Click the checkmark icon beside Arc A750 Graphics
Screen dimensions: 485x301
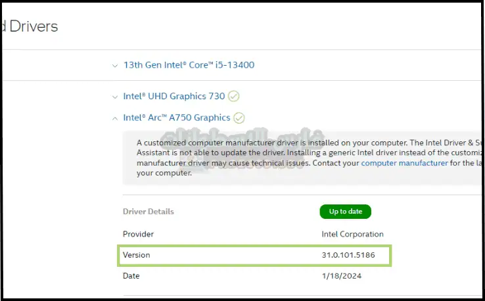[239, 118]
